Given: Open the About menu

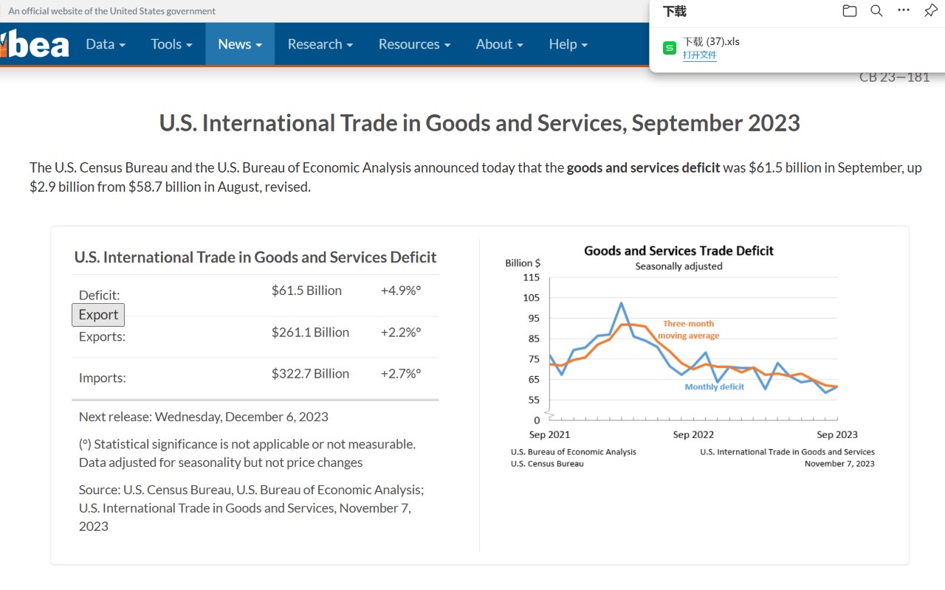Looking at the screenshot, I should coord(500,44).
